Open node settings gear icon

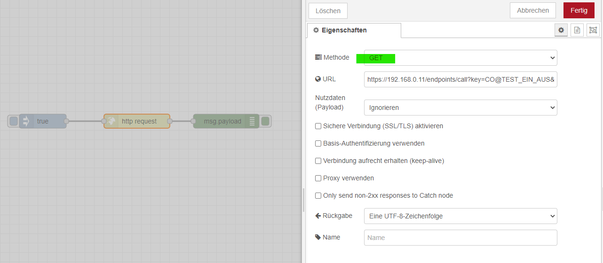pyautogui.click(x=561, y=30)
